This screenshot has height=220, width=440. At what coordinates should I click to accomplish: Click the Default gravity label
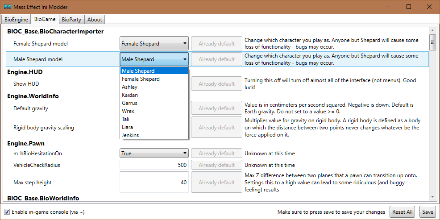point(31,108)
